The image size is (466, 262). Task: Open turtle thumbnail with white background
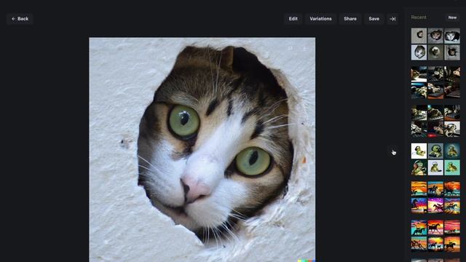tap(419, 151)
